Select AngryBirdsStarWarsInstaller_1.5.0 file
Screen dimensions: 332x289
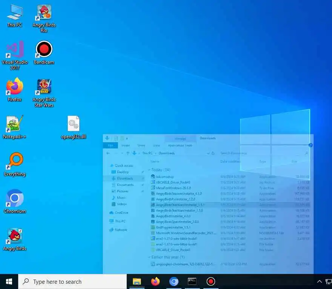[x=230, y=210]
